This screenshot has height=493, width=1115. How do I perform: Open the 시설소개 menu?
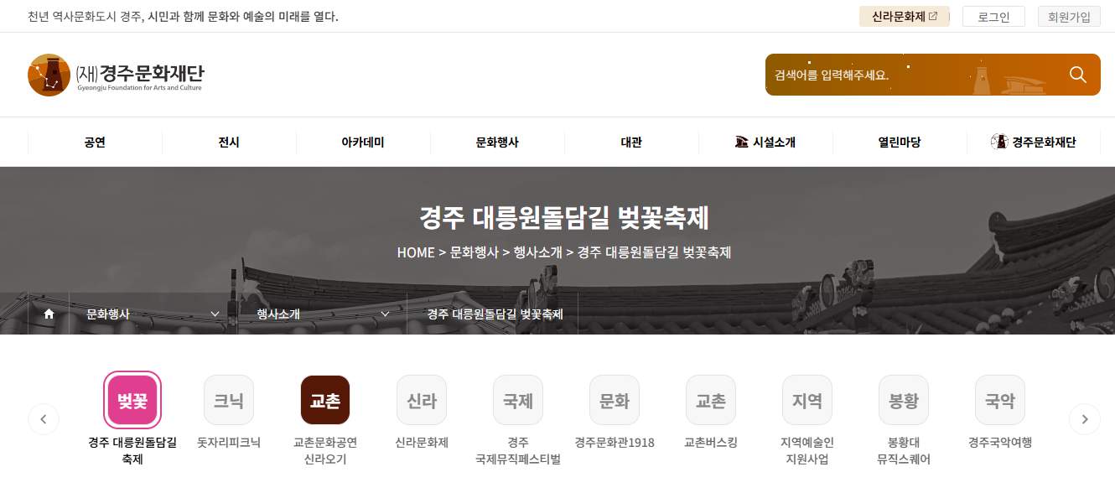click(x=765, y=143)
